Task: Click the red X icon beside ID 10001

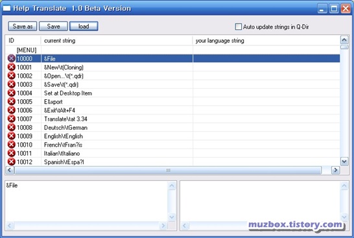Action: [11, 67]
